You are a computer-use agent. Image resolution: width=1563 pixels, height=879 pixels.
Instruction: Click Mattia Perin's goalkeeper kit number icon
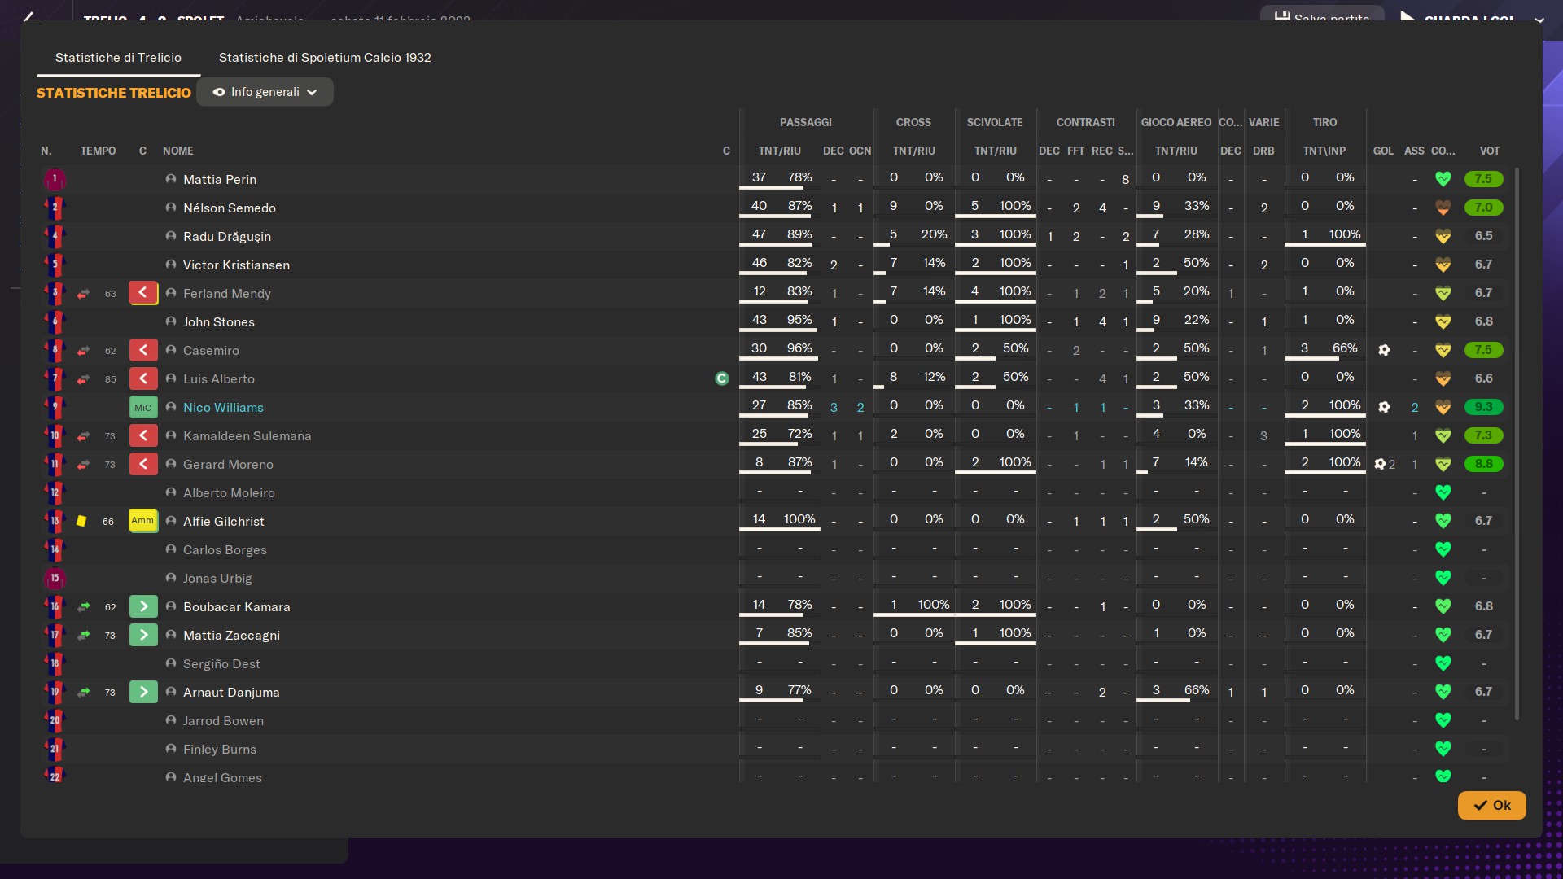coord(55,179)
